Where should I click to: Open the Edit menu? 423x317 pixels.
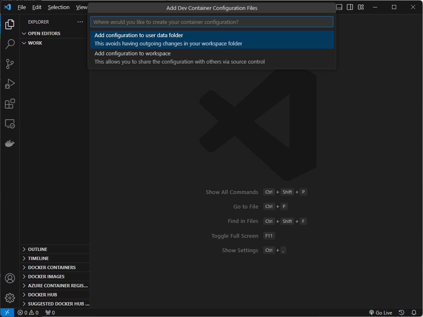point(37,7)
